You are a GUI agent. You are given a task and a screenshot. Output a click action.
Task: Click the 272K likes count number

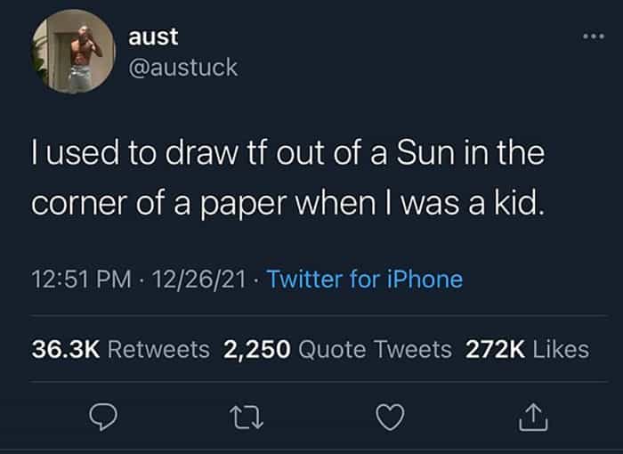tap(494, 349)
